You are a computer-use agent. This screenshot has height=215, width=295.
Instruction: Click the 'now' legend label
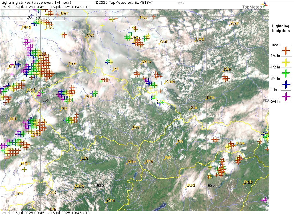(x=275, y=44)
